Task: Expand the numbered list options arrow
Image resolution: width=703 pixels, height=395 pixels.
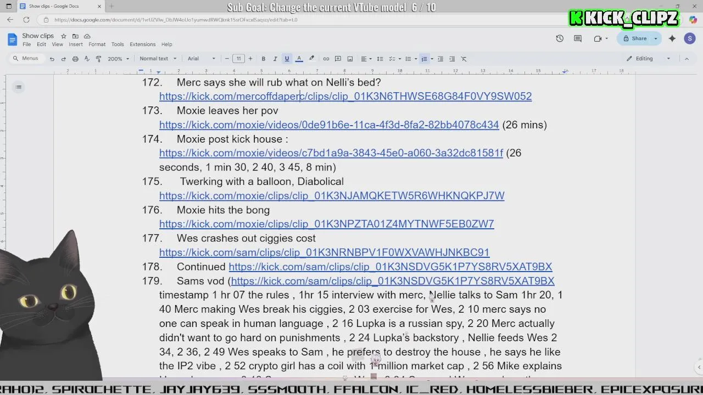Action: [x=432, y=59]
